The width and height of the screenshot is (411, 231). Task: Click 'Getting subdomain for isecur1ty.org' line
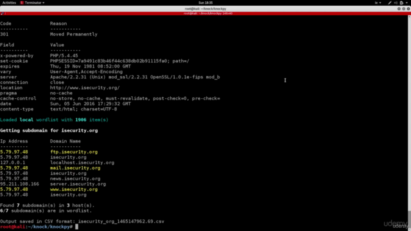49,131
